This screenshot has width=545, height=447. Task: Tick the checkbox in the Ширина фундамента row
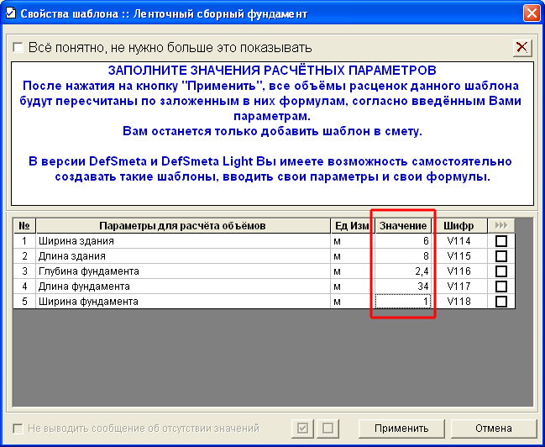(x=500, y=302)
